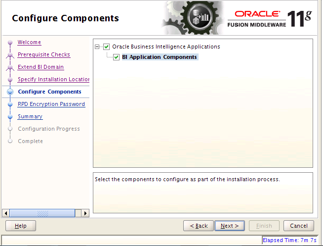323x246 pixels.
Task: Click the Specify Installation Location bullet icon
Action: point(10,80)
